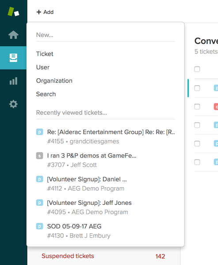Check the checkbox beside the red status ticket
The image size is (218, 265).
point(197,106)
